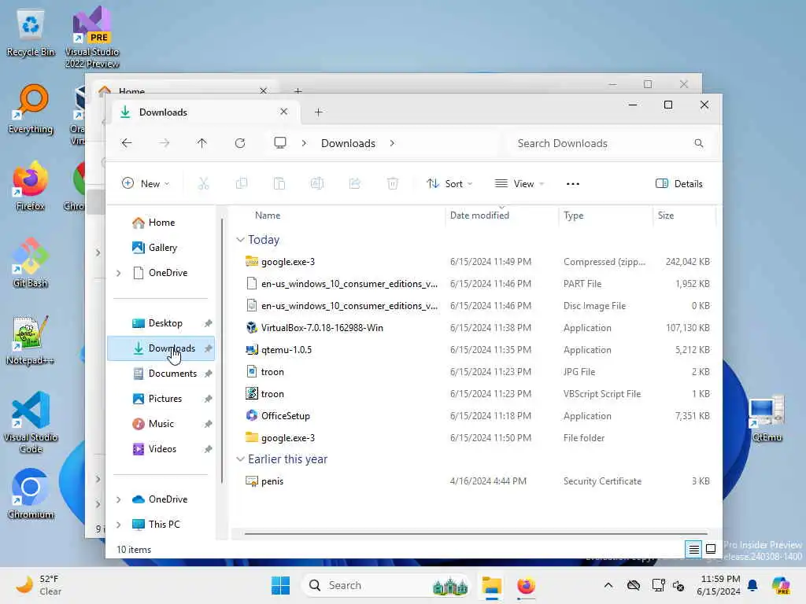This screenshot has width=806, height=604.
Task: Collapse the Today group
Action: [240, 240]
